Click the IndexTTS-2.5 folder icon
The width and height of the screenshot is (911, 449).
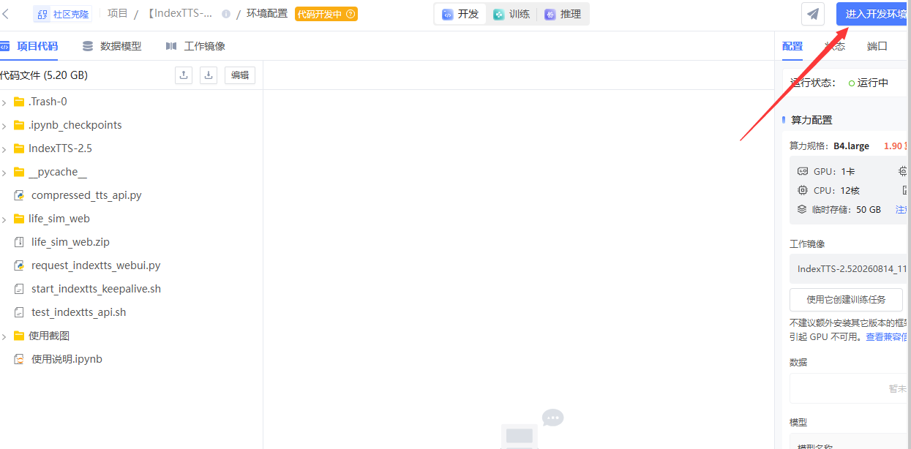(19, 148)
